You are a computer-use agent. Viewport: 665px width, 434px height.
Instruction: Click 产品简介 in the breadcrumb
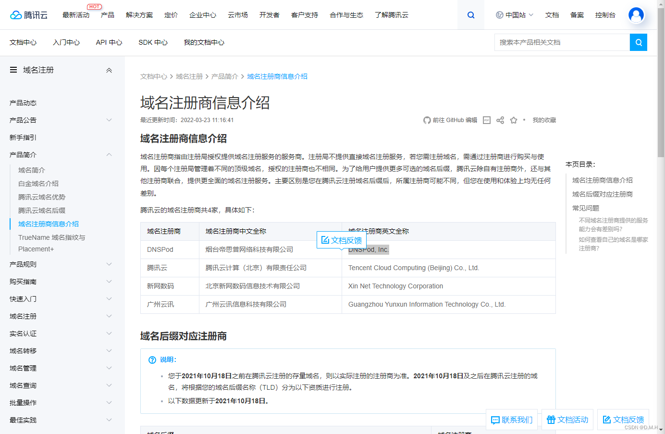(x=225, y=76)
